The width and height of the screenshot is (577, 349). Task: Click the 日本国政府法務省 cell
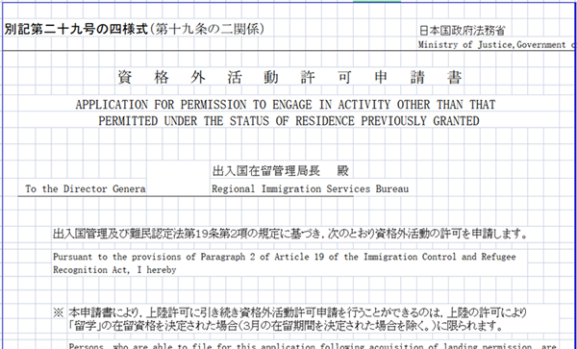(463, 31)
